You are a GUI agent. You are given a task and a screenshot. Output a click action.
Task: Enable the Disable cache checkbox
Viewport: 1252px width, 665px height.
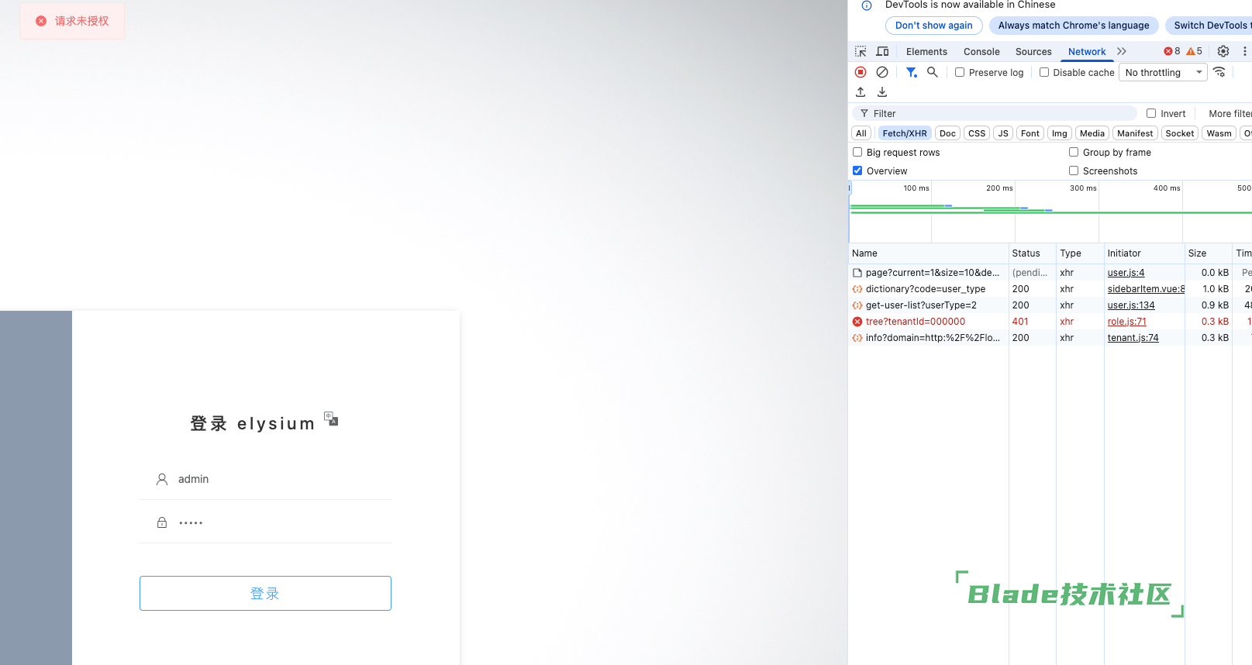pyautogui.click(x=1044, y=72)
